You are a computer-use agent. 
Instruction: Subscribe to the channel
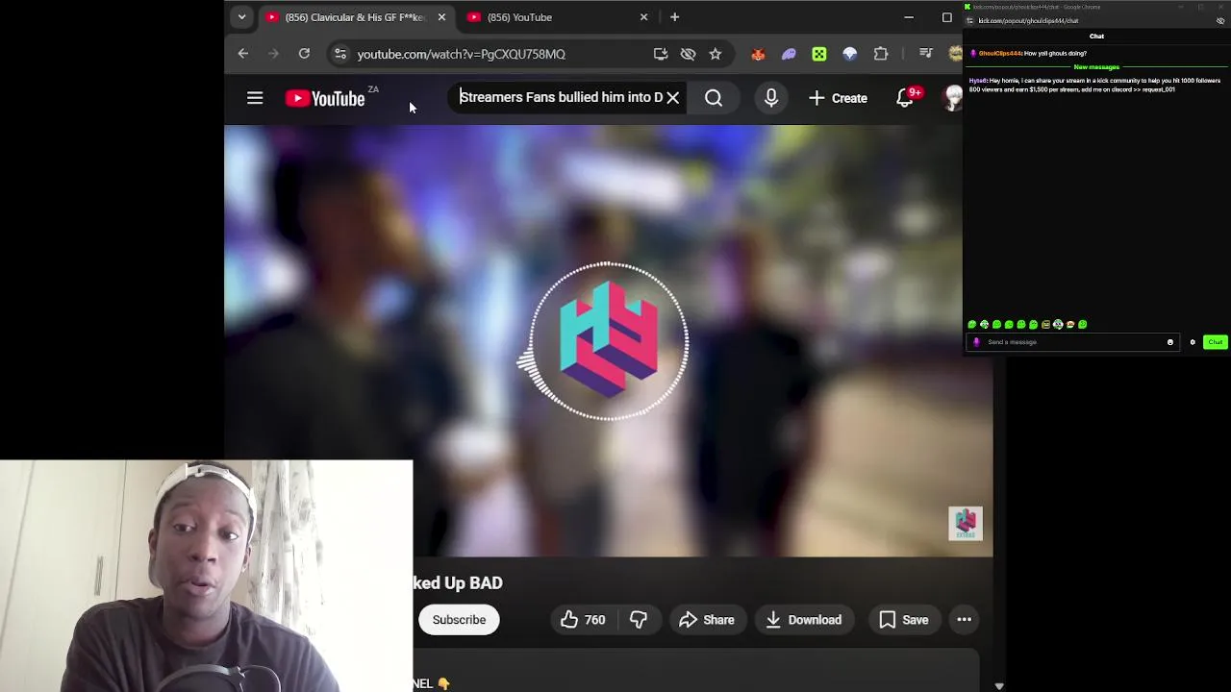pos(459,620)
